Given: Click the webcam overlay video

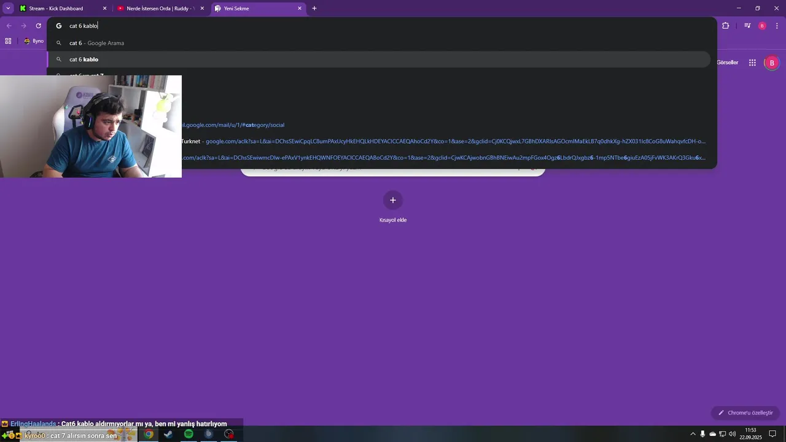Looking at the screenshot, I should [x=91, y=126].
